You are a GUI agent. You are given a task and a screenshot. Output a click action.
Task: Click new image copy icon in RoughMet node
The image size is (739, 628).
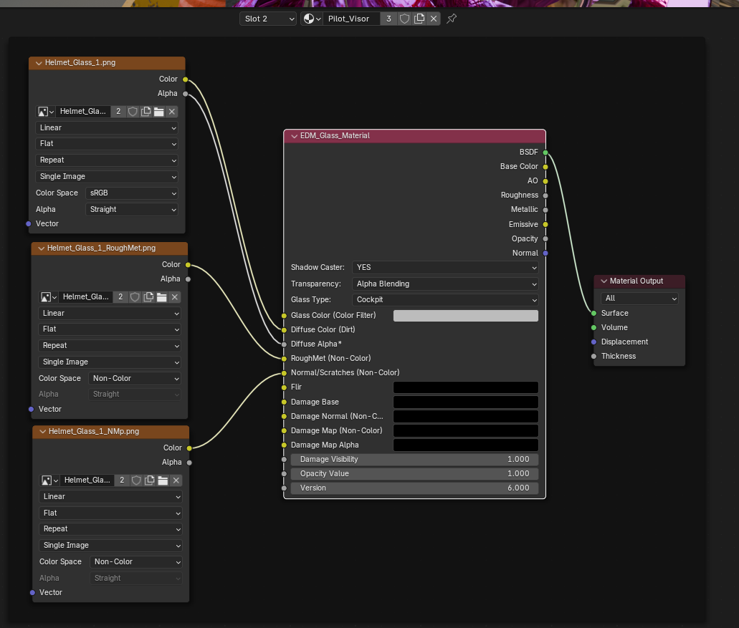[148, 297]
